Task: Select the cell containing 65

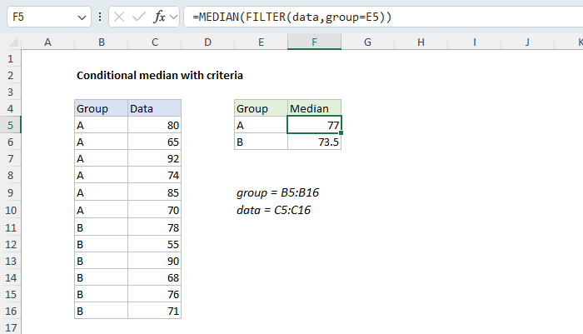Action: tap(155, 142)
